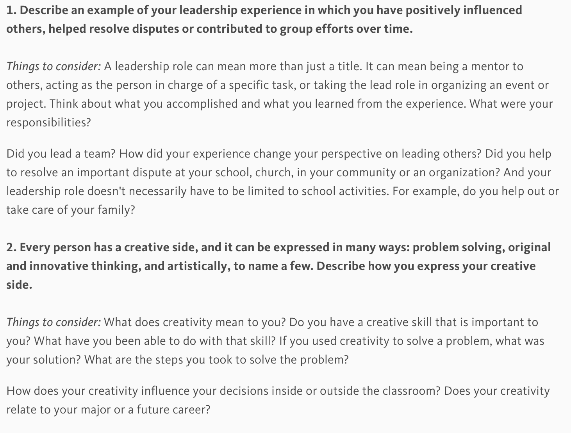Click the number "2." beginning the creative question
This screenshot has height=433, width=571.
click(x=11, y=247)
